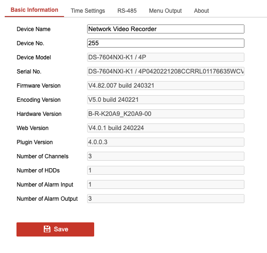This screenshot has height=253, width=267.
Task: Click the red Save button
Action: coord(56,229)
